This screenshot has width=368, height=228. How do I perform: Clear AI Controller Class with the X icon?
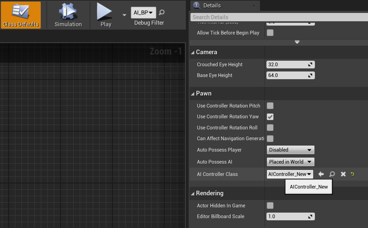point(343,174)
